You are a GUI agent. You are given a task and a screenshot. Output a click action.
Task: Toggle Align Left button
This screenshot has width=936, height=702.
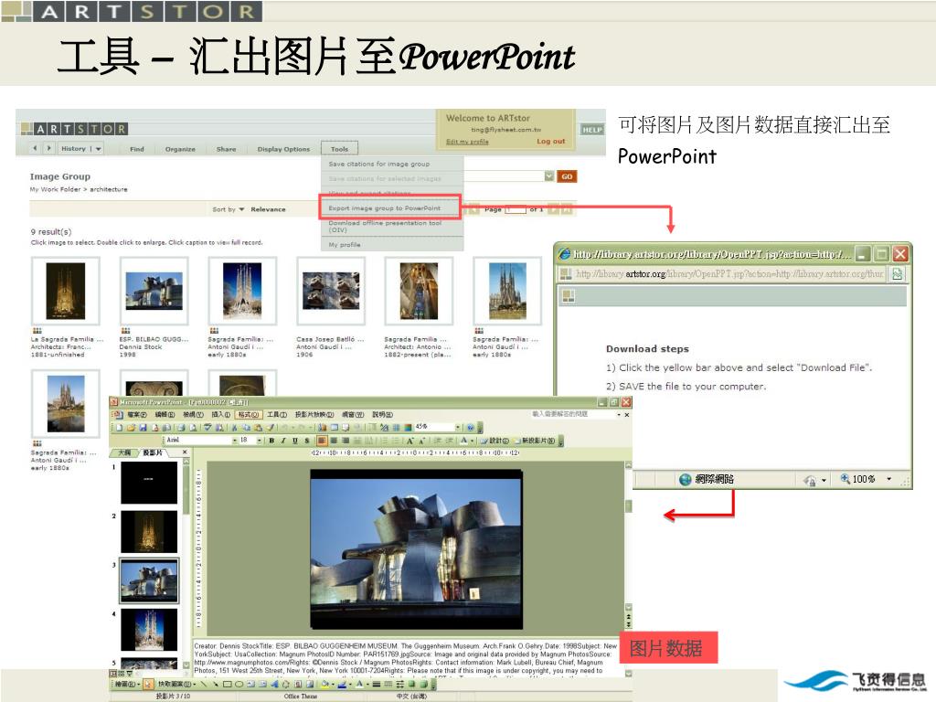pyautogui.click(x=322, y=441)
